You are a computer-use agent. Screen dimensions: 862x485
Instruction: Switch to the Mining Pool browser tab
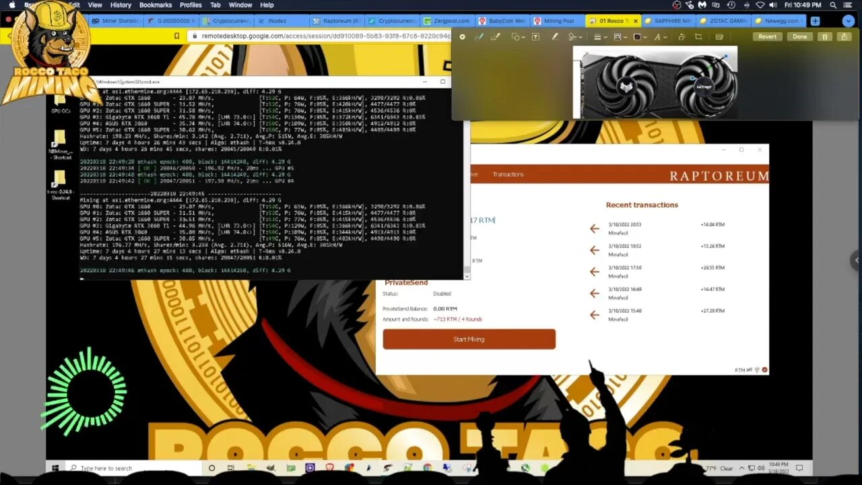point(558,21)
